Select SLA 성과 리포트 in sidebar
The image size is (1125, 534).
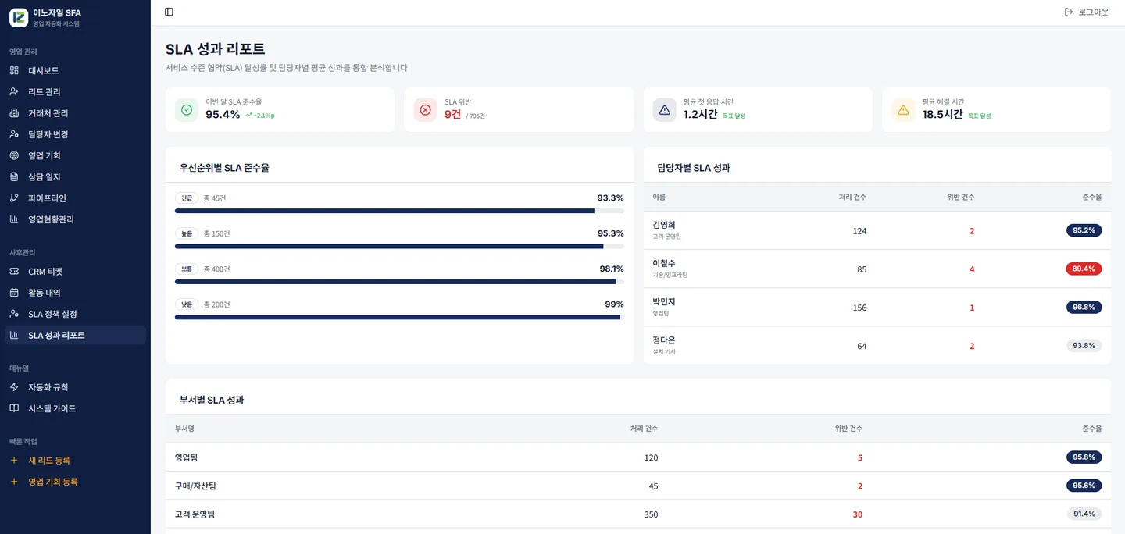click(75, 335)
